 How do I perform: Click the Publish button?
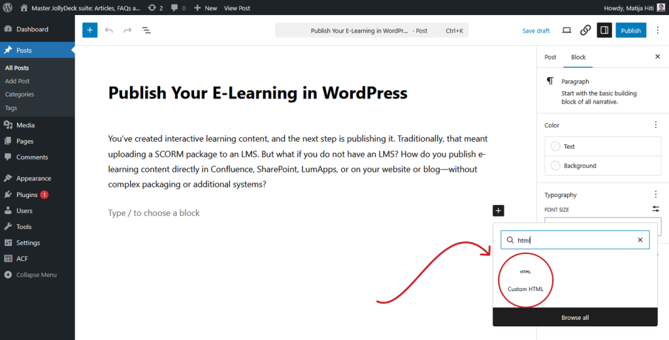[x=630, y=30]
